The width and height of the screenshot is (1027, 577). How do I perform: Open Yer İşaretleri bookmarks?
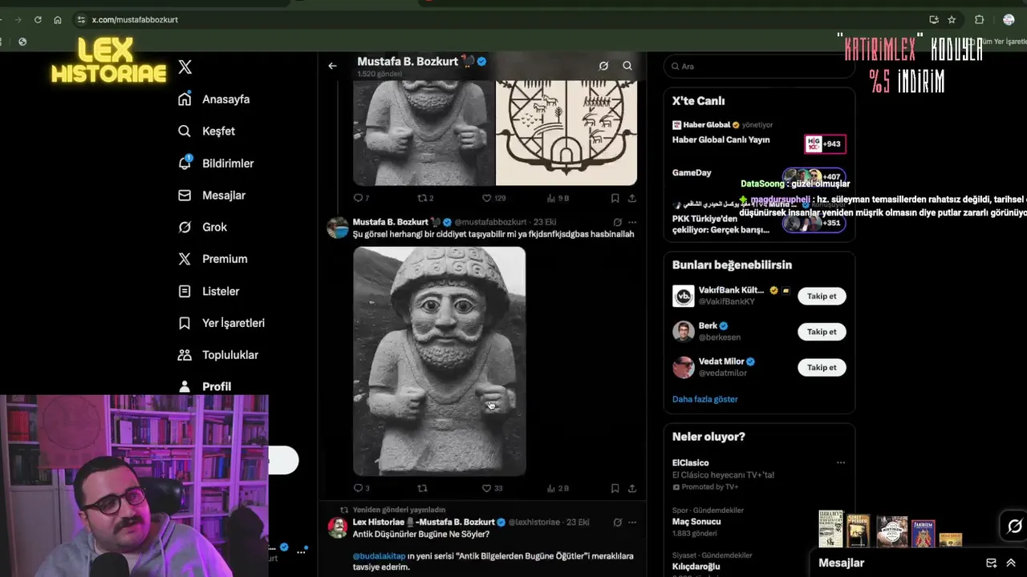point(221,323)
